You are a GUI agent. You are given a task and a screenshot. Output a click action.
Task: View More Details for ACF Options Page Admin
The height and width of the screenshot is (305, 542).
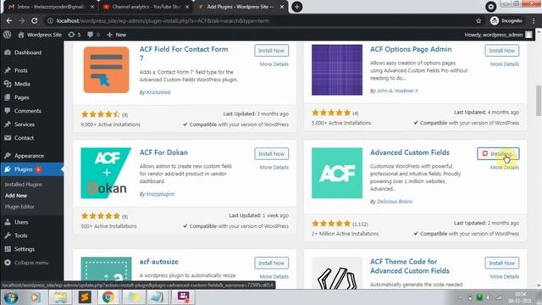pos(505,64)
